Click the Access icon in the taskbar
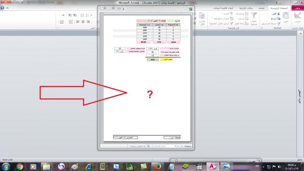This screenshot has height=171, width=304. point(212,166)
